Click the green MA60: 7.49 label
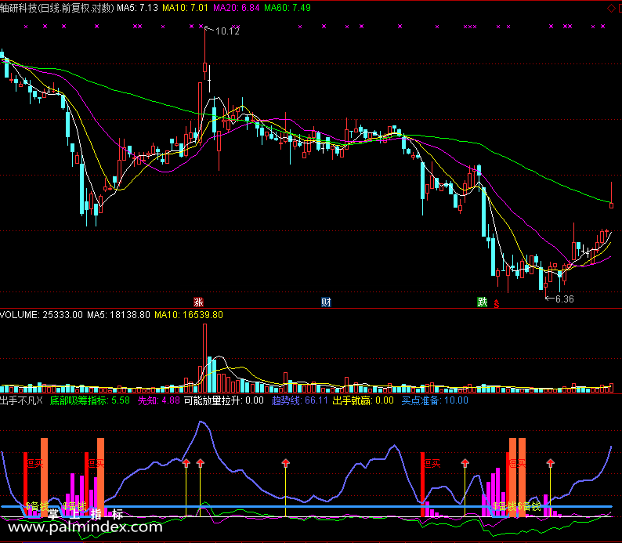 point(287,8)
